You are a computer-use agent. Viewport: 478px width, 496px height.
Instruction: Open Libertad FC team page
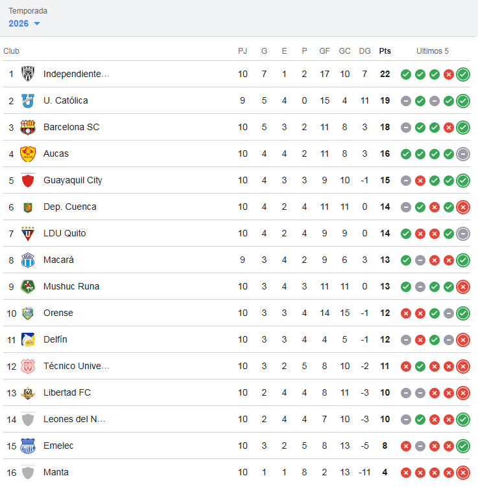67,392
